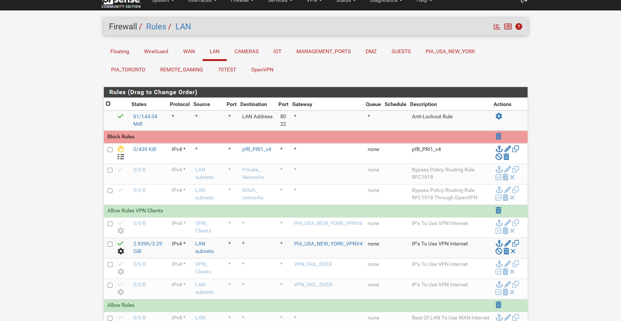Open related status chart icon in header
621x321 pixels.
[497, 26]
